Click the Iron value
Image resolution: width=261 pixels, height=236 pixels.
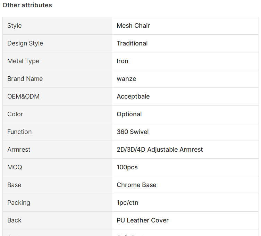122,61
